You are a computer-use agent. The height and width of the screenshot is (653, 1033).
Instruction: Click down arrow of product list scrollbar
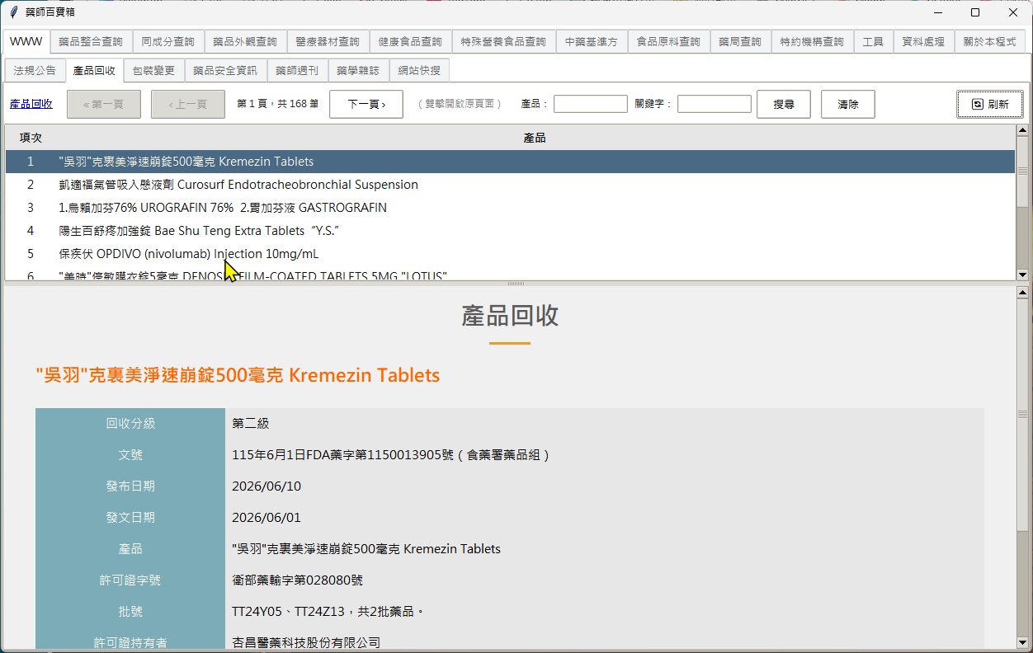[x=1023, y=275]
